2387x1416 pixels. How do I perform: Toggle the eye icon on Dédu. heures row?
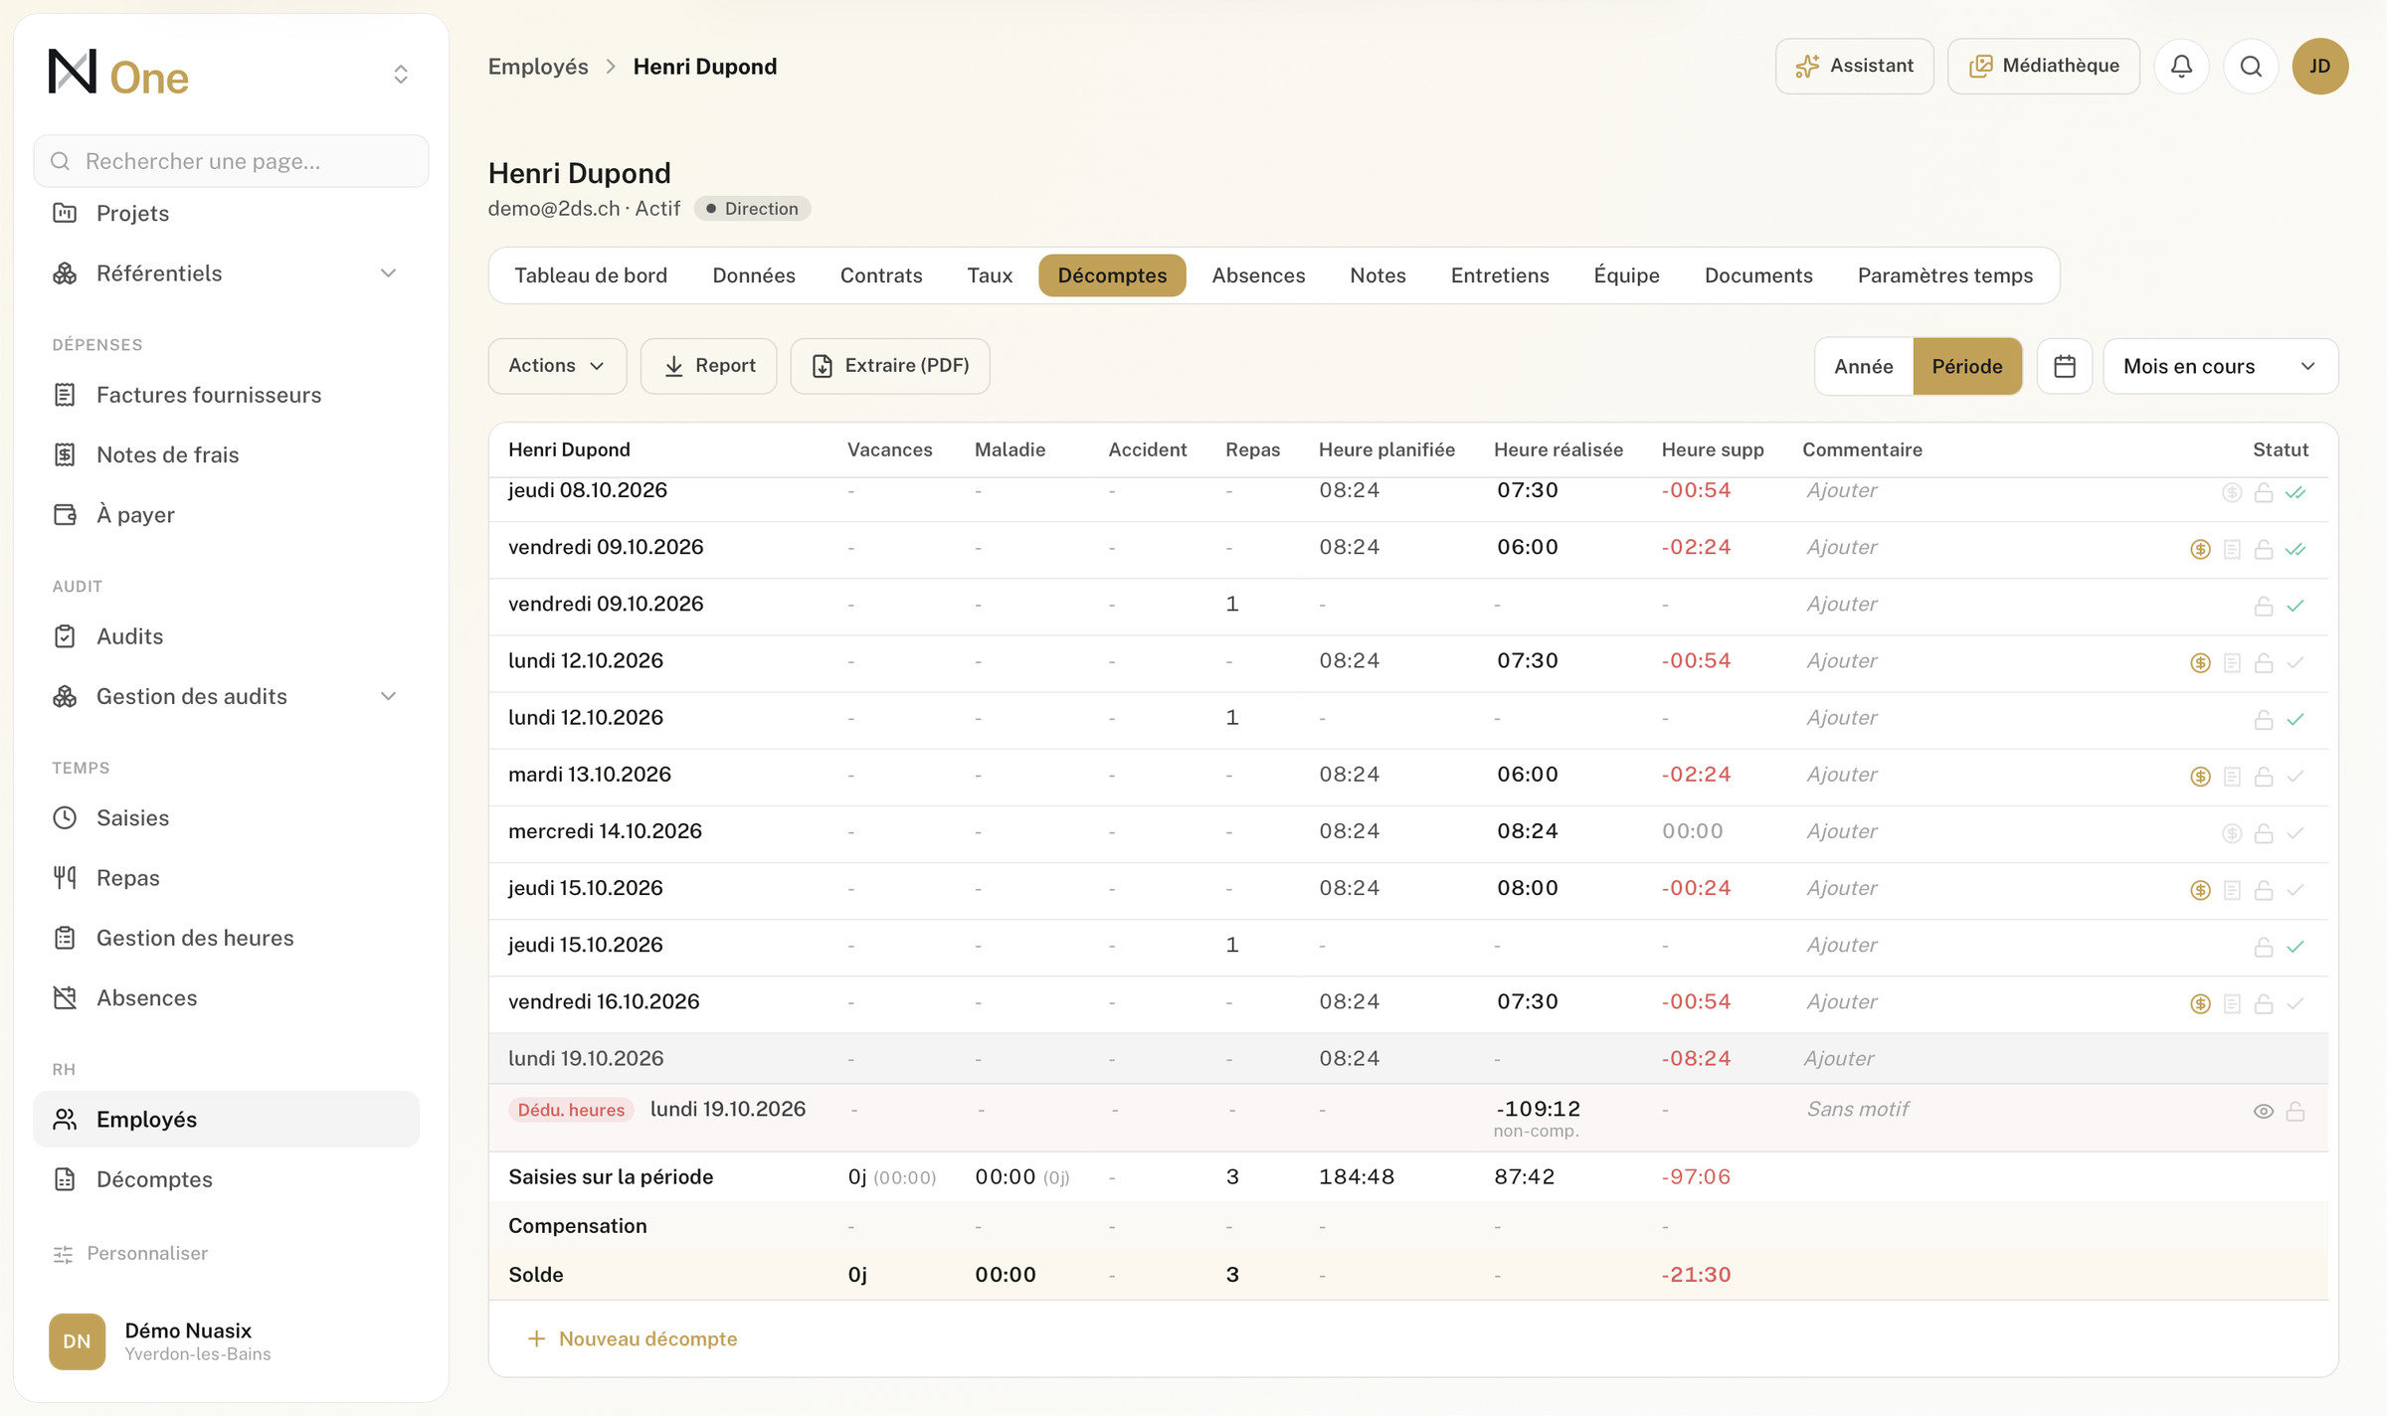pyautogui.click(x=2264, y=1111)
